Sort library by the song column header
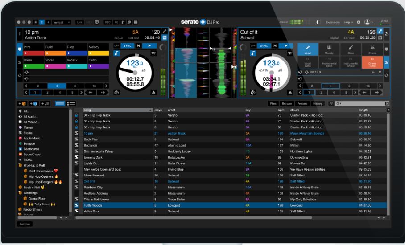This screenshot has height=245, width=405. tap(118, 110)
